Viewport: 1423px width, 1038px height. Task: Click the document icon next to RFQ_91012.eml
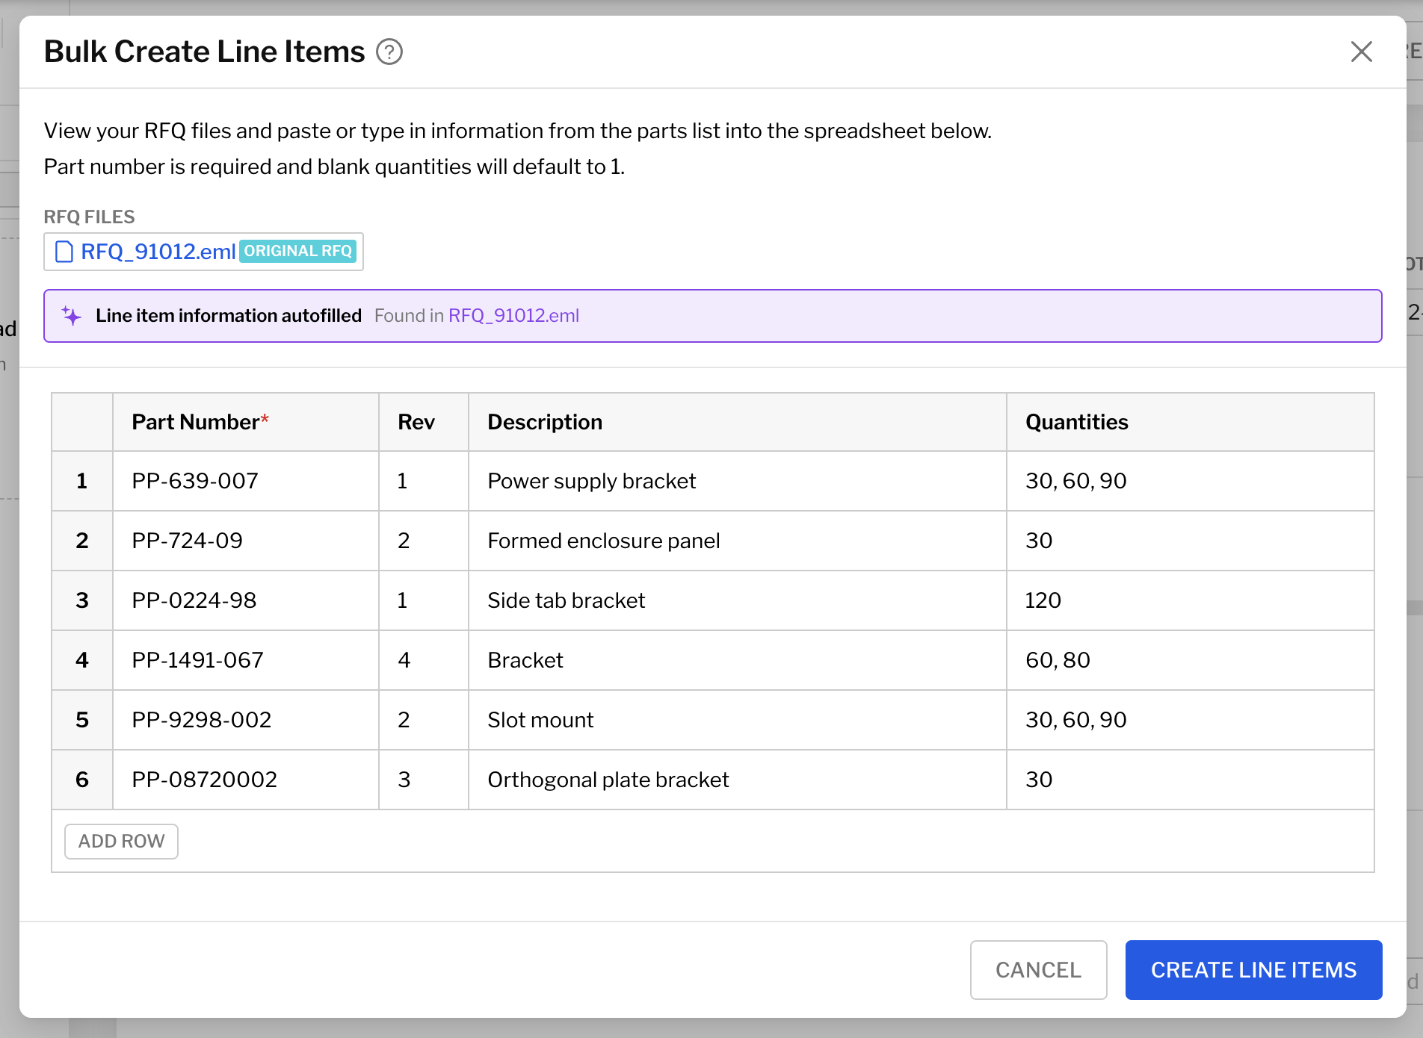[64, 252]
